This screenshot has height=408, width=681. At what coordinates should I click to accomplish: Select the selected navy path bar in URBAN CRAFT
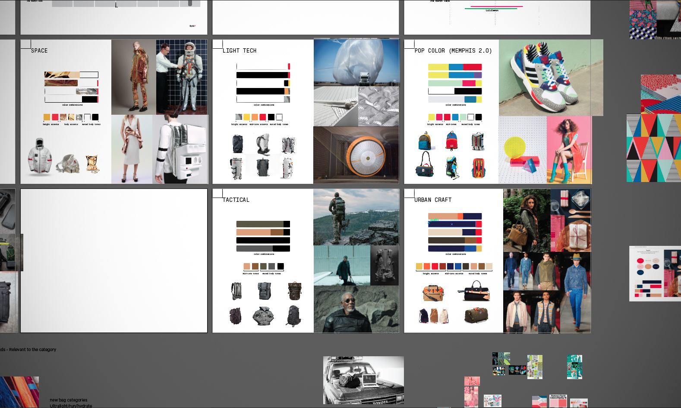point(452,224)
